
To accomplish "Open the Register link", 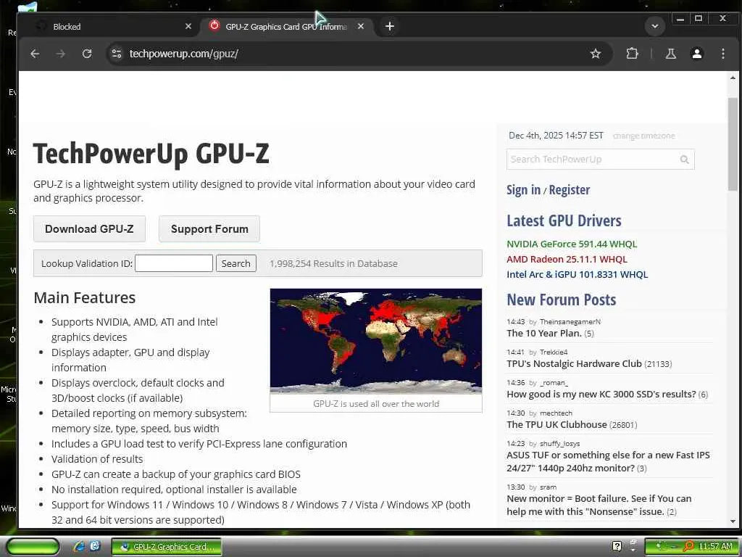I will tap(570, 190).
